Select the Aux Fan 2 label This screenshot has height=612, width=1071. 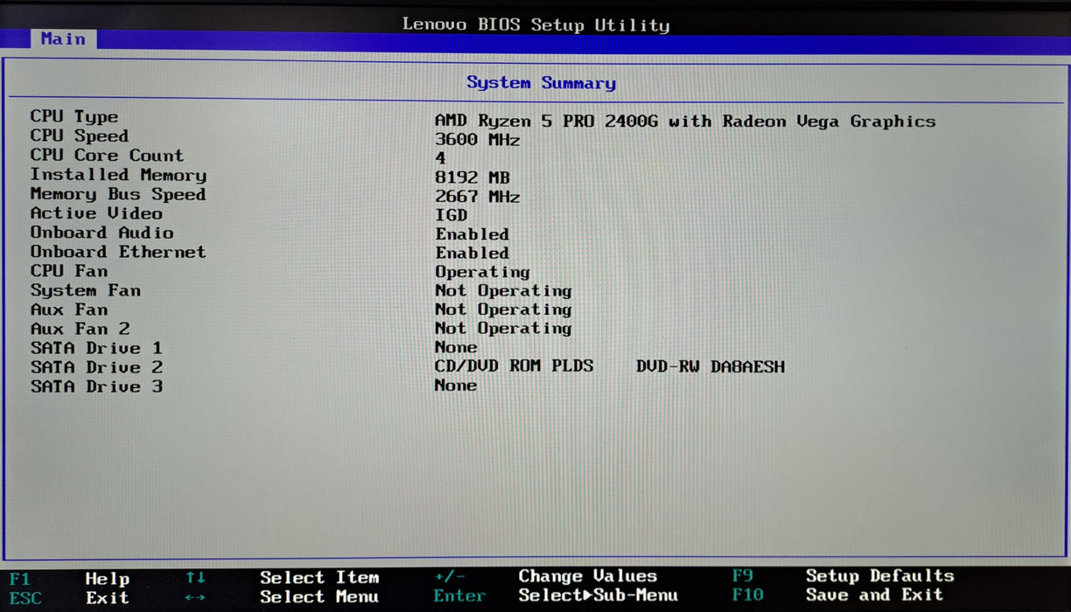point(80,329)
